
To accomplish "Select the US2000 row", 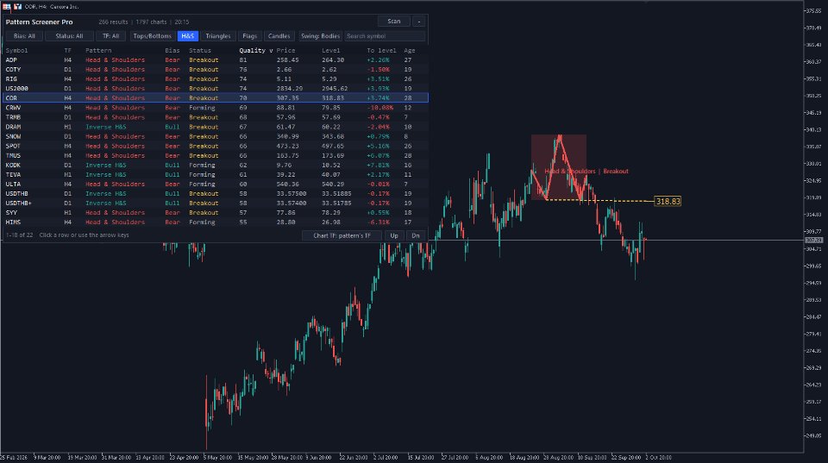I will click(x=216, y=89).
